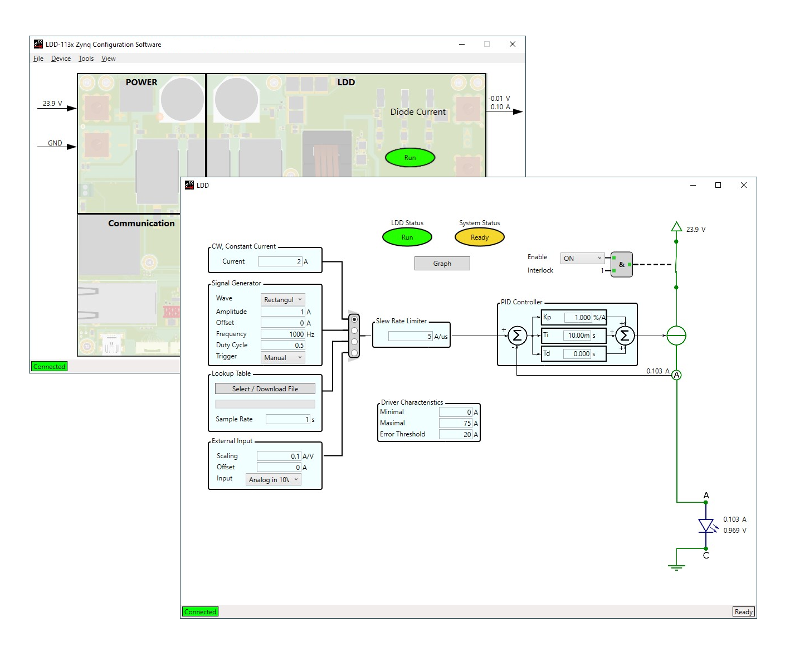
Task: Click the ground symbol below cathode
Action: click(676, 567)
